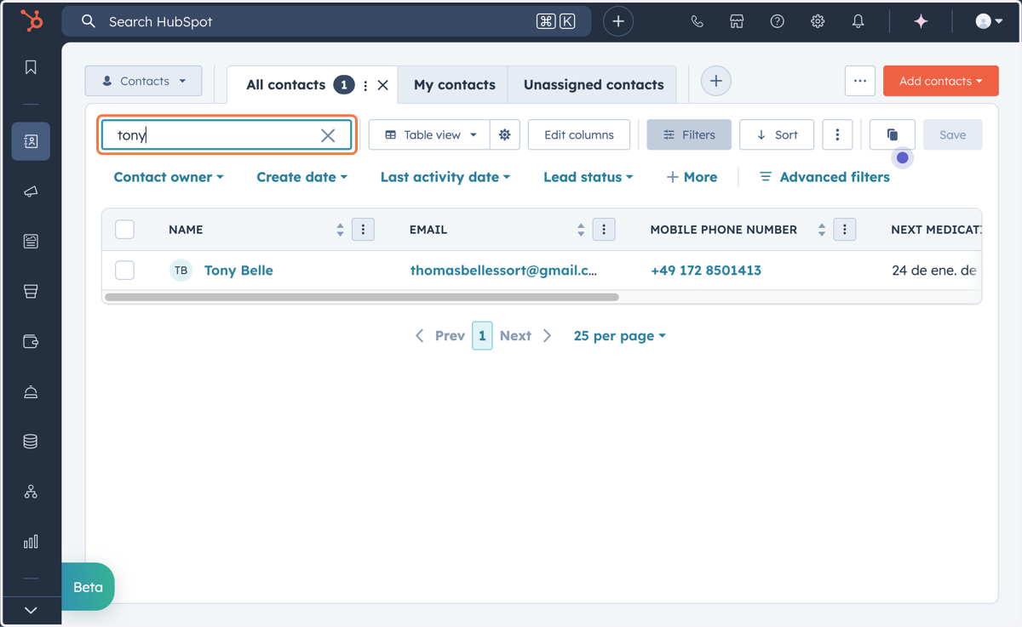This screenshot has width=1022, height=627.
Task: Switch to the My contacts tab
Action: [x=454, y=84]
